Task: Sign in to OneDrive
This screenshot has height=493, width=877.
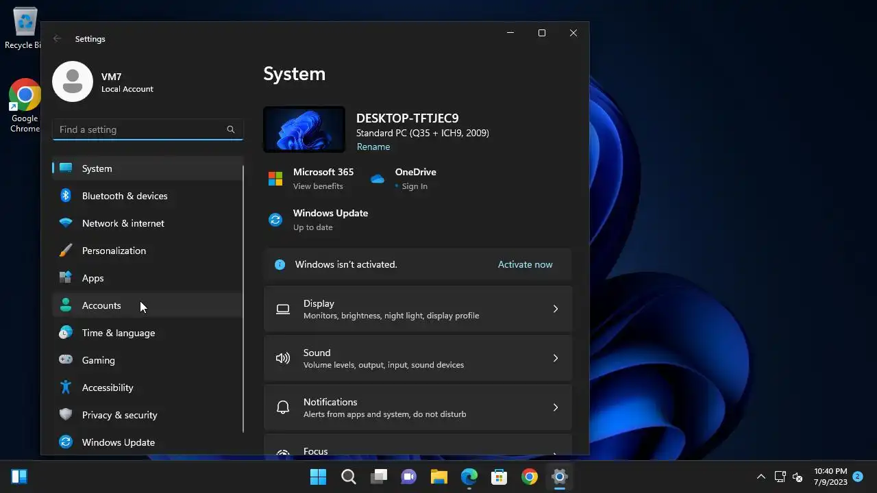Action: (x=415, y=186)
